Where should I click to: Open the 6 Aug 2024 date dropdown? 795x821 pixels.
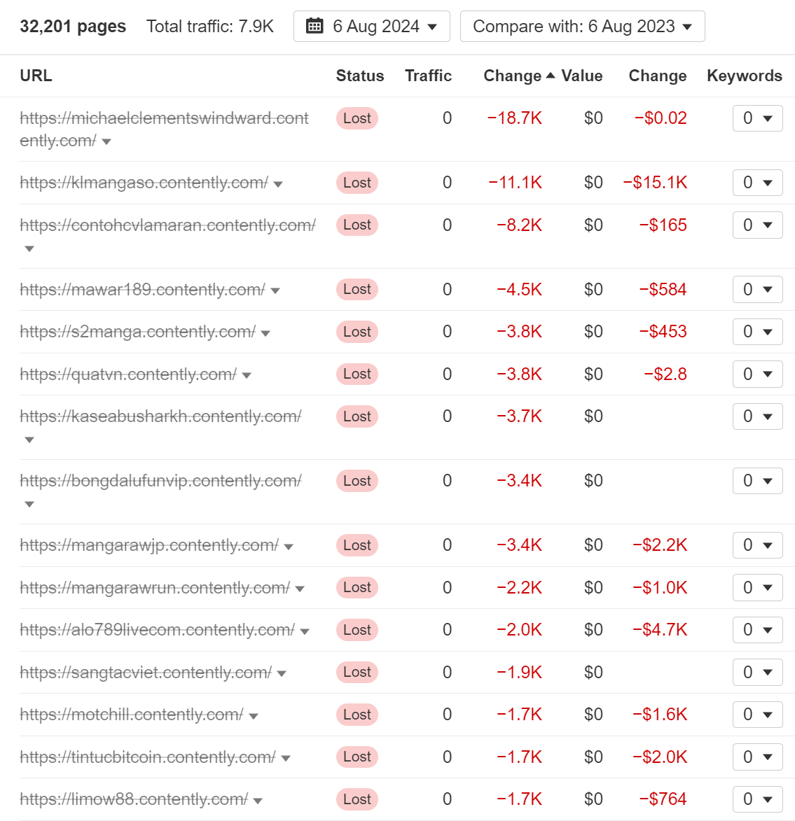click(x=371, y=26)
